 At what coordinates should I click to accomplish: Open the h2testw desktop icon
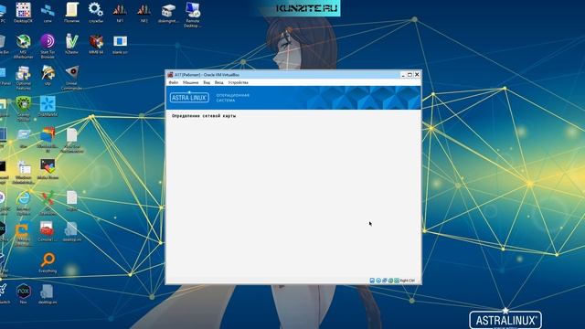click(x=71, y=44)
